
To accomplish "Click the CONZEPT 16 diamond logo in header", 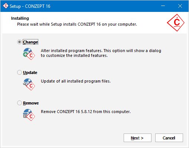I will point(176,23).
